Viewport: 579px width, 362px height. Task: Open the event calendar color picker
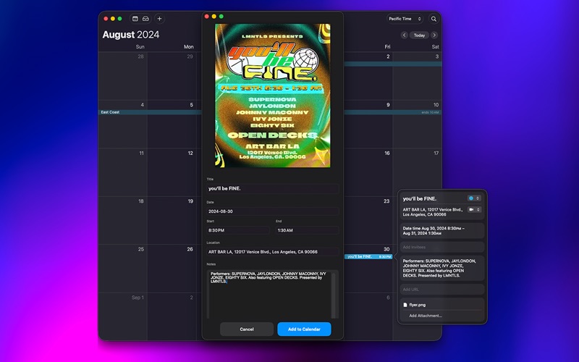(474, 198)
